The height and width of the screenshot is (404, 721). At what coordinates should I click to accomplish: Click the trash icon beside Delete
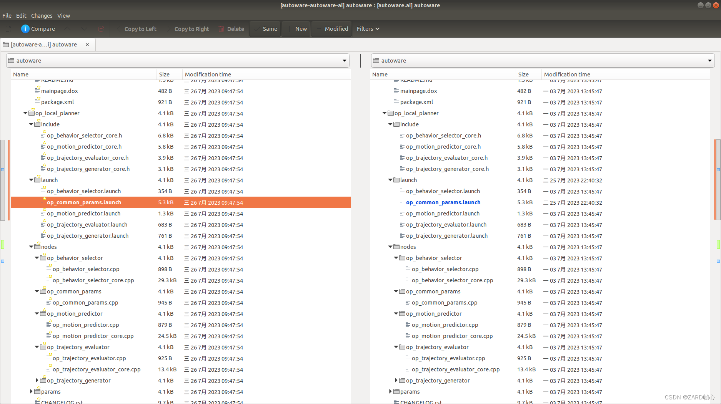pos(221,29)
